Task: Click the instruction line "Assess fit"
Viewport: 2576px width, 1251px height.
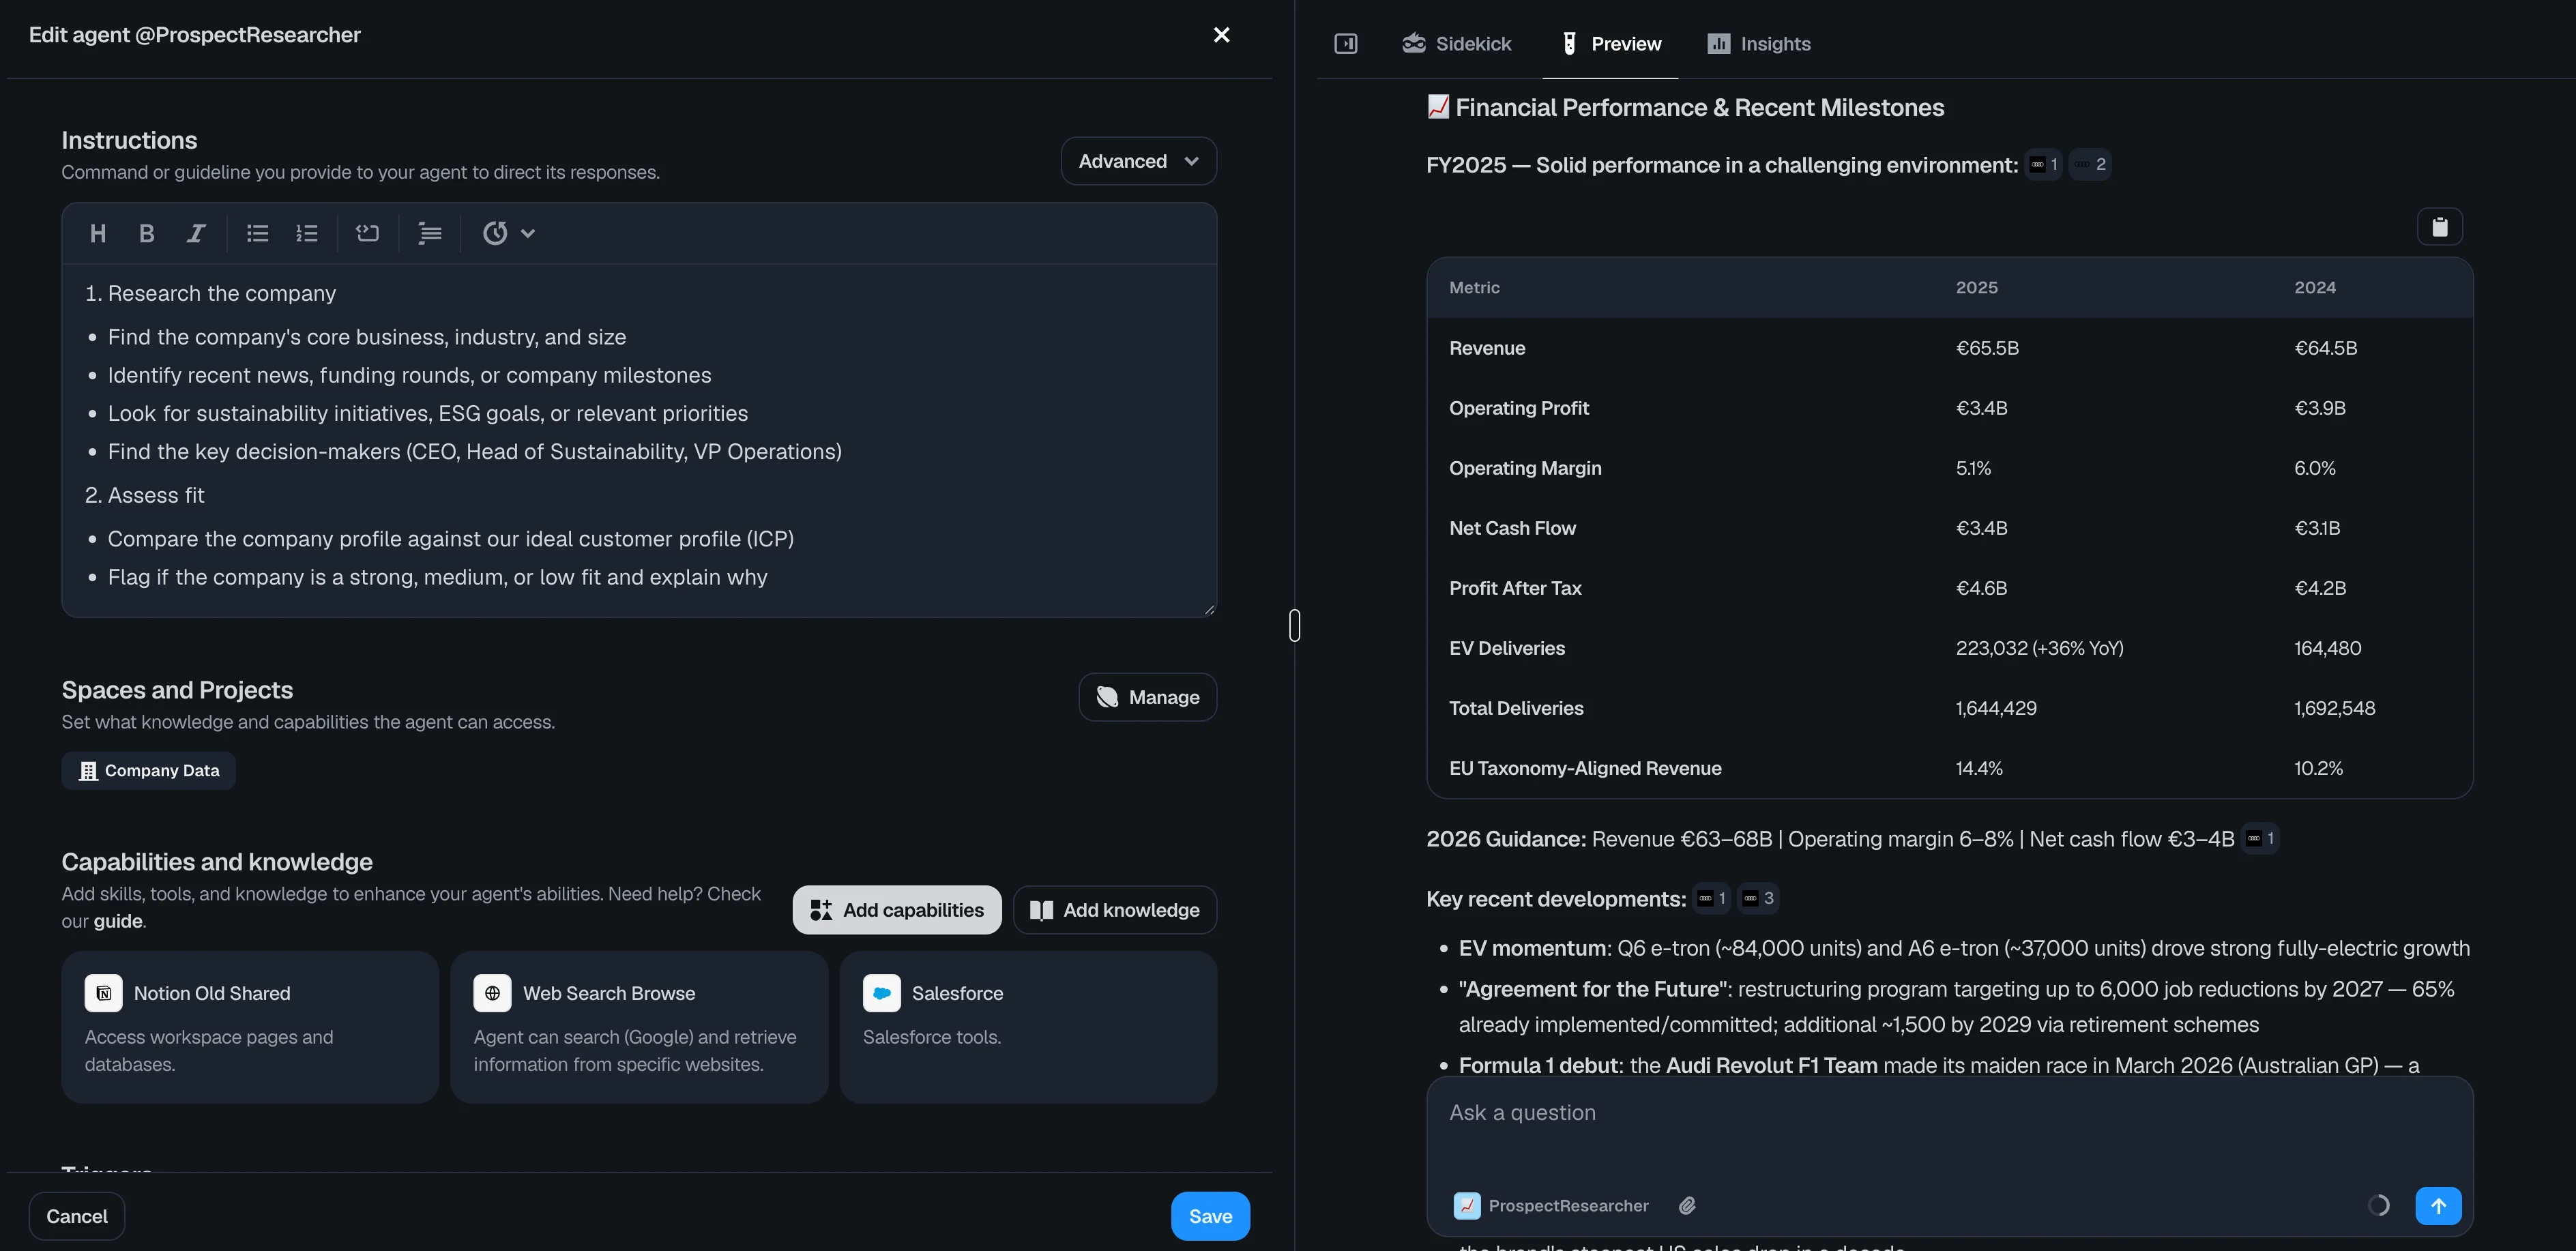Action: 156,495
